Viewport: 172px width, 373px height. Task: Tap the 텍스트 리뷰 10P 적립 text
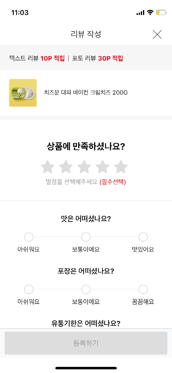point(37,58)
